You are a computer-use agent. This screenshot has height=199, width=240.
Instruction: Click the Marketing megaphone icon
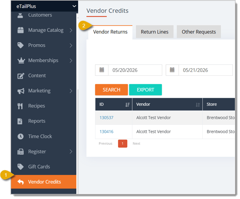coord(21,91)
